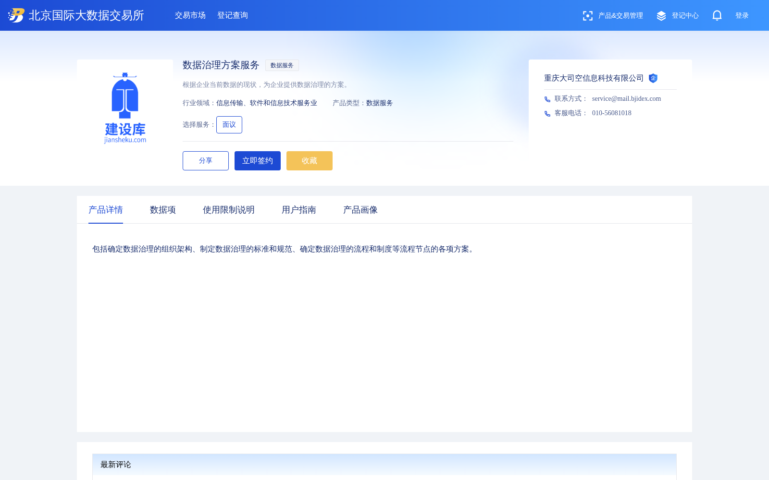The image size is (769, 480).
Task: Click the phone number 010-56081018
Action: [612, 113]
